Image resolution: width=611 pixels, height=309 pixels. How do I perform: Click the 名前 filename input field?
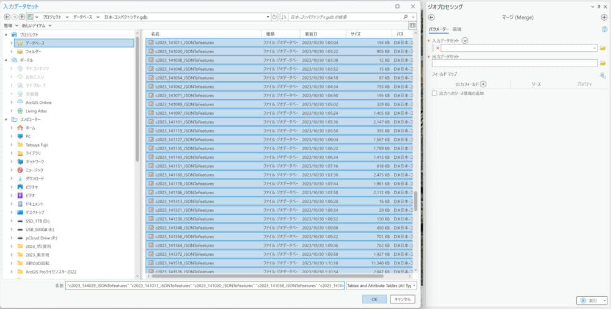pyautogui.click(x=205, y=286)
